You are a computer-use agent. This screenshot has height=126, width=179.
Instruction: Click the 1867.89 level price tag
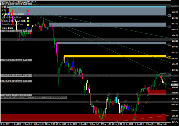(x=175, y=102)
